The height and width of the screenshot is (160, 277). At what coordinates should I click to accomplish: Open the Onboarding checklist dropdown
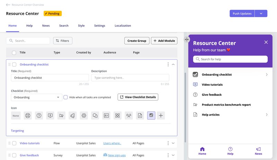pyautogui.click(x=36, y=97)
